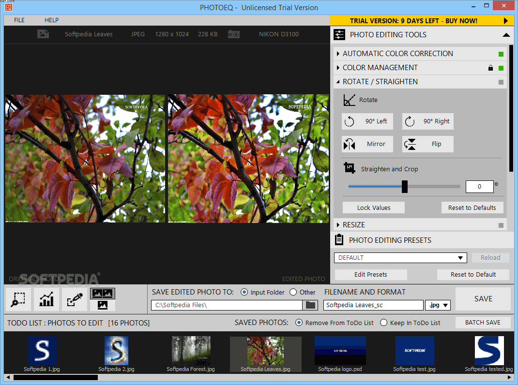Click the trial version buy now banner
518x385 pixels.
[x=422, y=21]
